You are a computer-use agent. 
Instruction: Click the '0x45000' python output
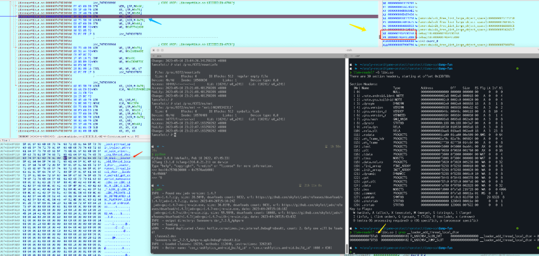tap(159, 174)
